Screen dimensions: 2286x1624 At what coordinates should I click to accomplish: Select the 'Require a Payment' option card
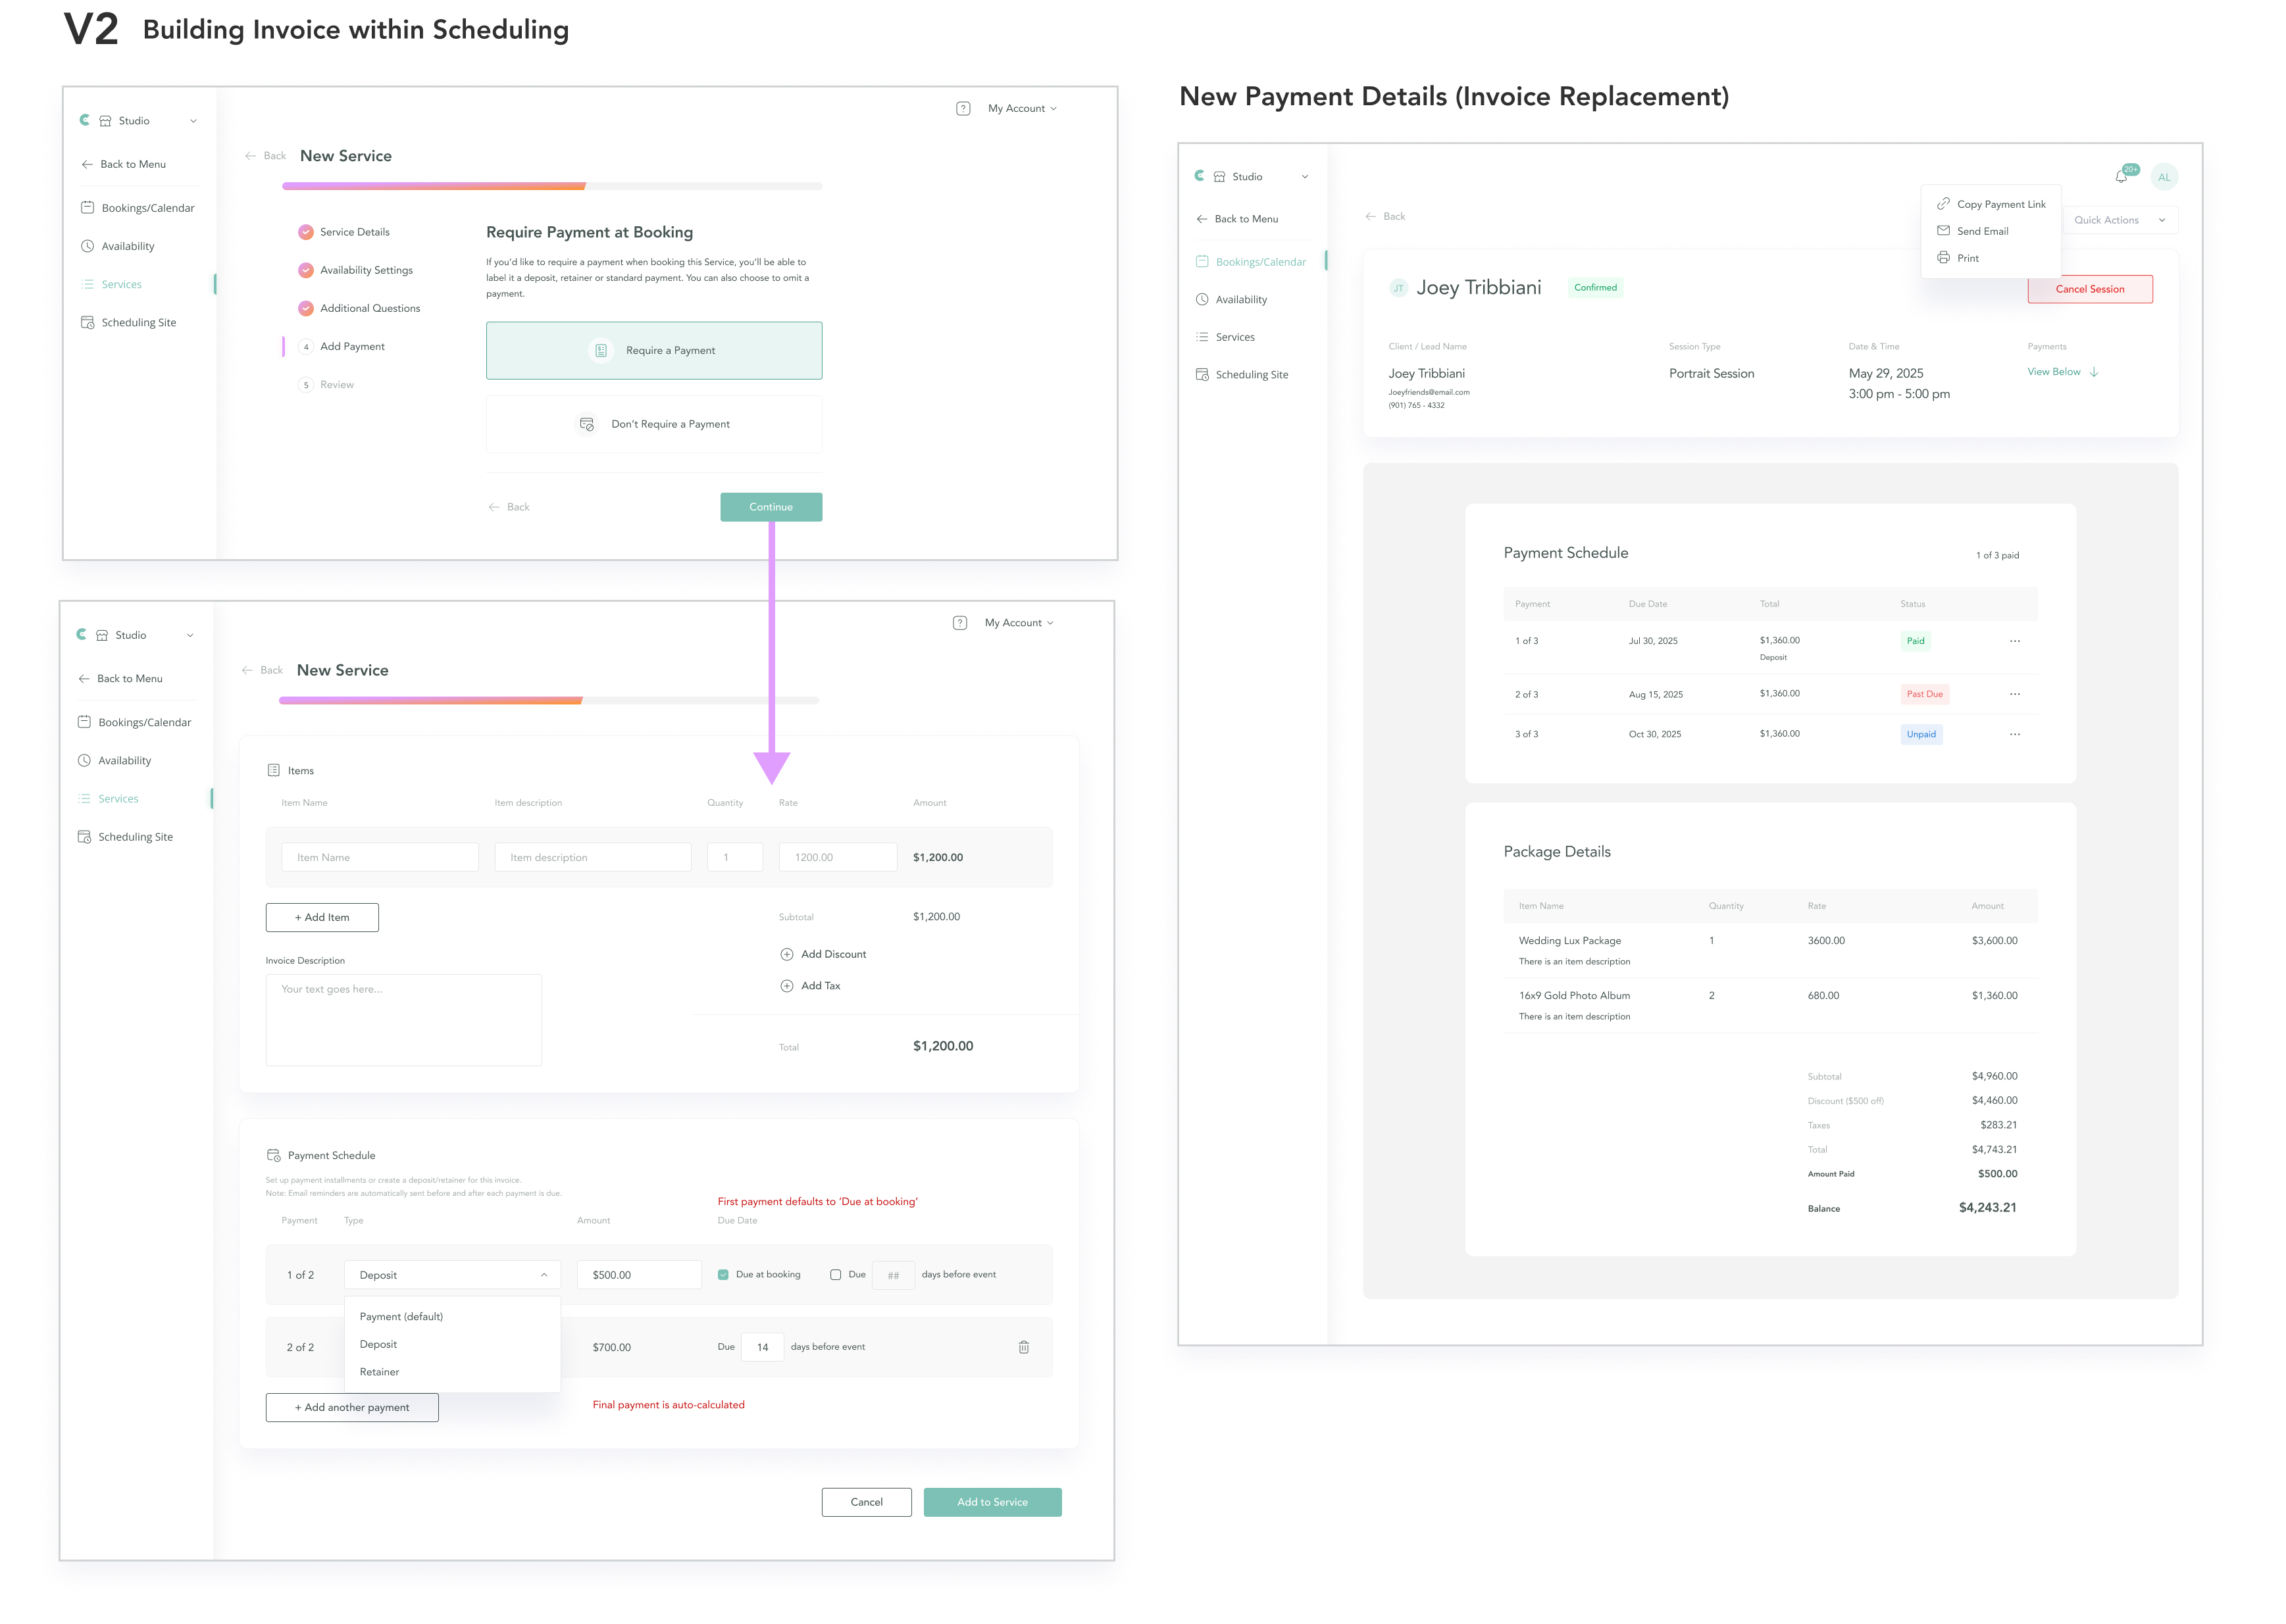[x=653, y=350]
